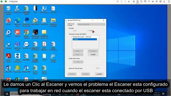Screen dimensions: 171x96
Task: Open the Windows Start menu
Action: tap(7, 94)
